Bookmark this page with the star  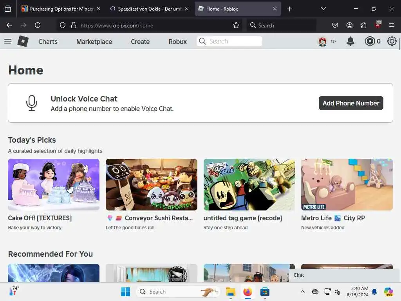coord(236,25)
